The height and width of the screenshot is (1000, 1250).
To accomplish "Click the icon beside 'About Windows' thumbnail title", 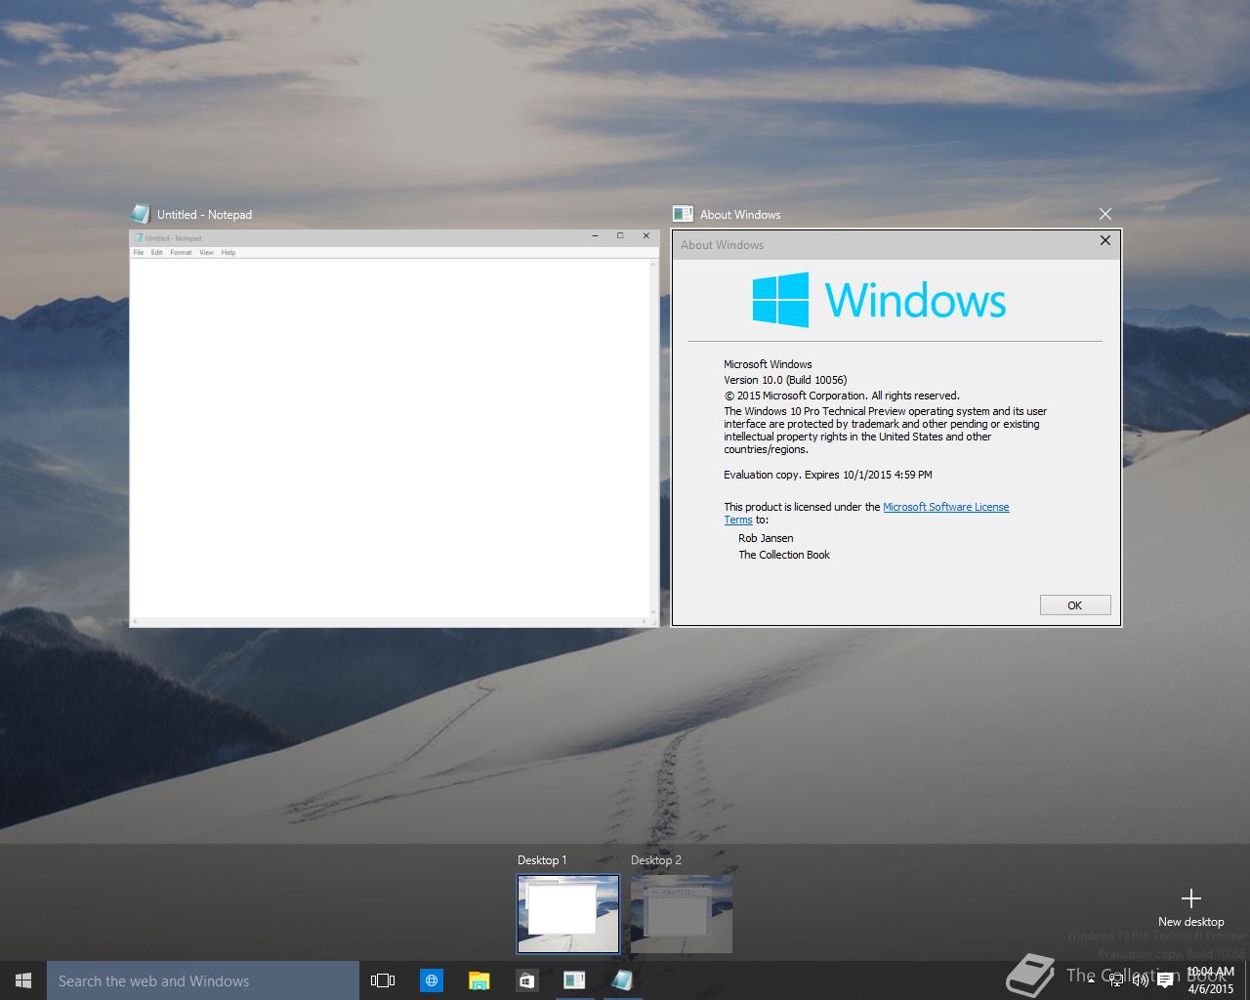I will pyautogui.click(x=683, y=214).
